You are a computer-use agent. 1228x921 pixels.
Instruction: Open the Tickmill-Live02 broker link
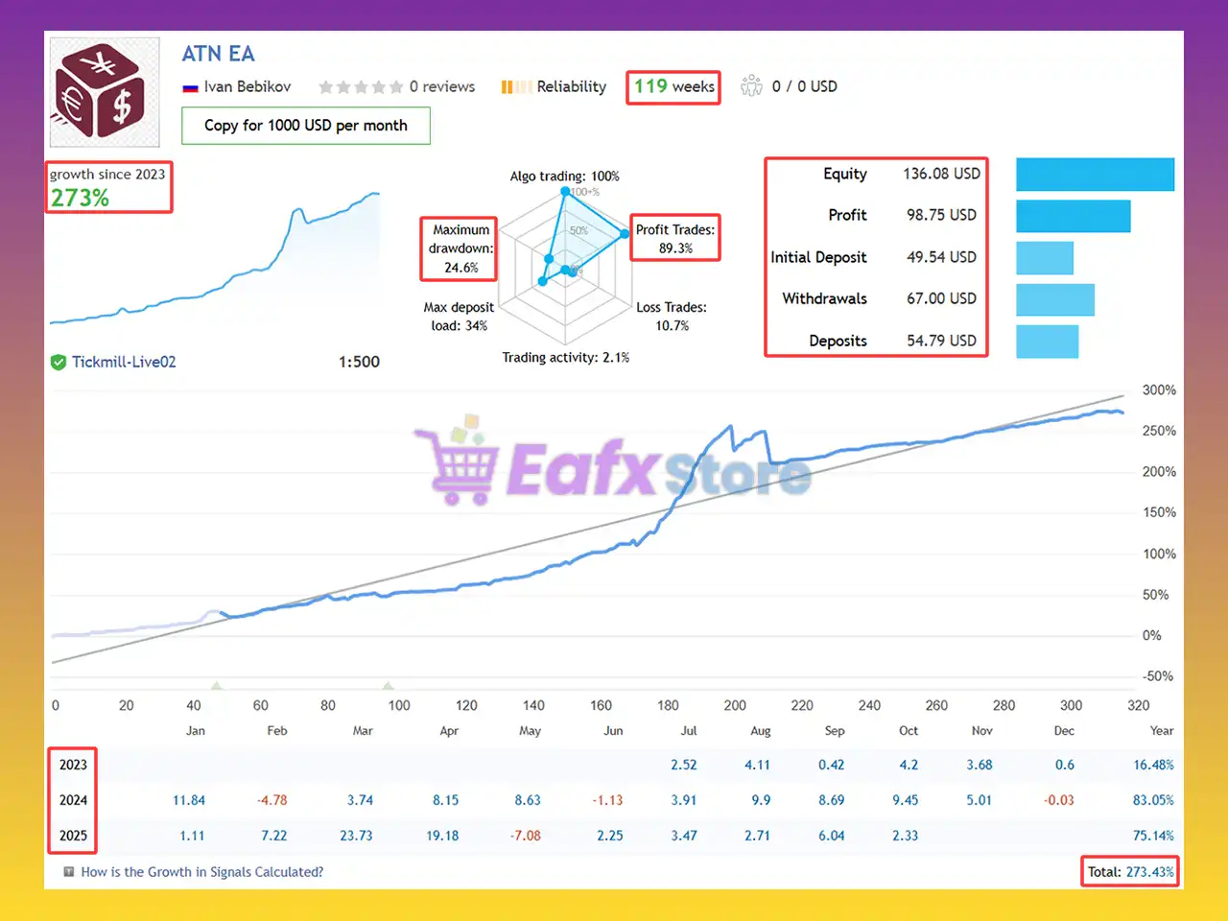tap(123, 362)
